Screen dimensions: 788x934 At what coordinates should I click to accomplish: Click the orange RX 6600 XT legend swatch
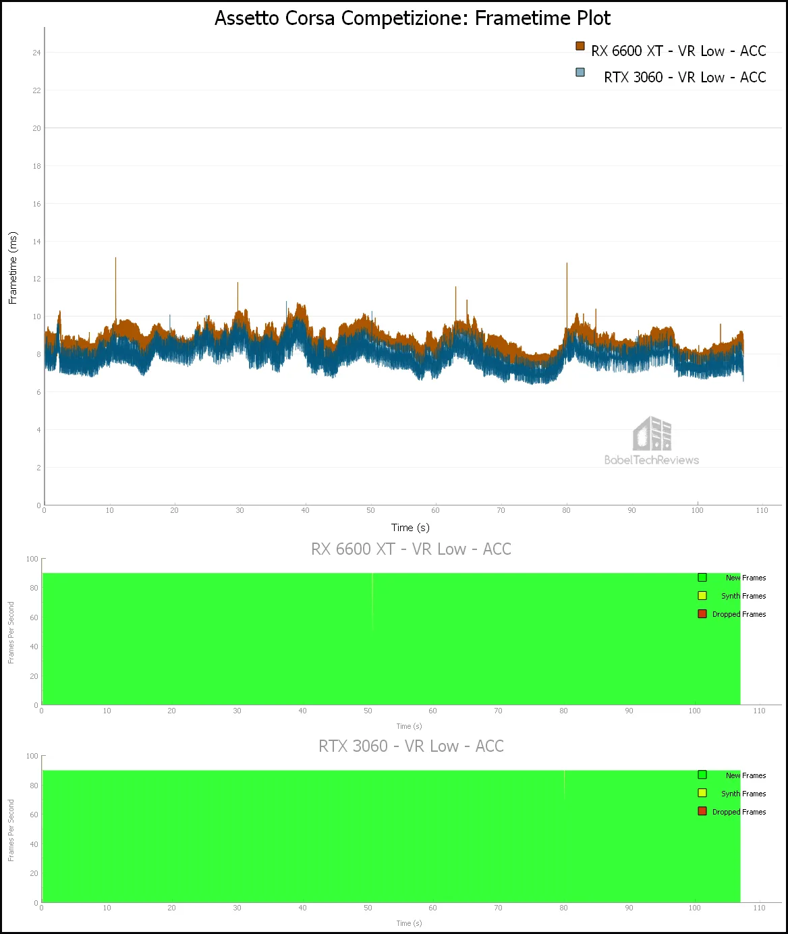click(x=580, y=46)
